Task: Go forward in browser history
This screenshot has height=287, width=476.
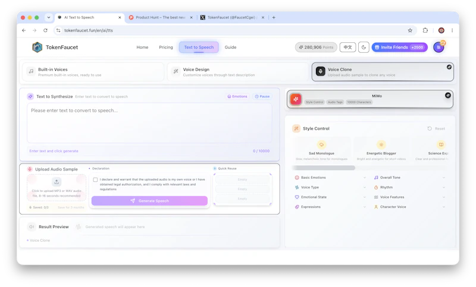Action: click(35, 30)
